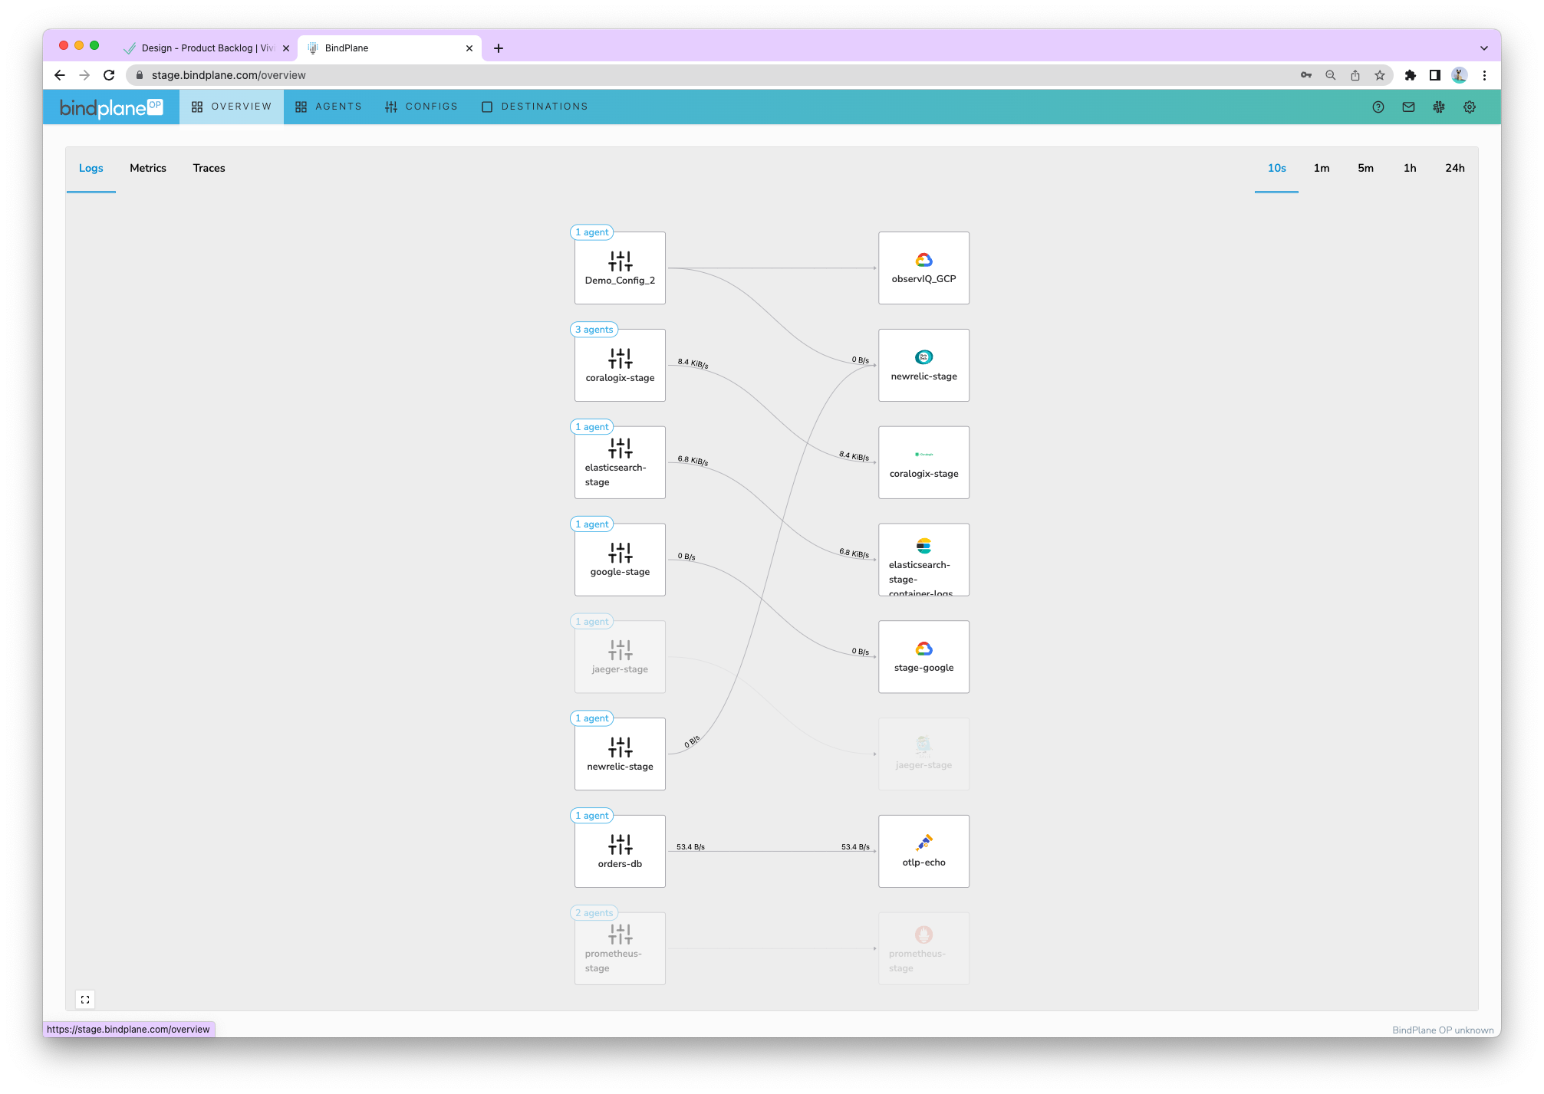
Task: Select the Demo_Config_2 configuration node
Action: coord(620,268)
